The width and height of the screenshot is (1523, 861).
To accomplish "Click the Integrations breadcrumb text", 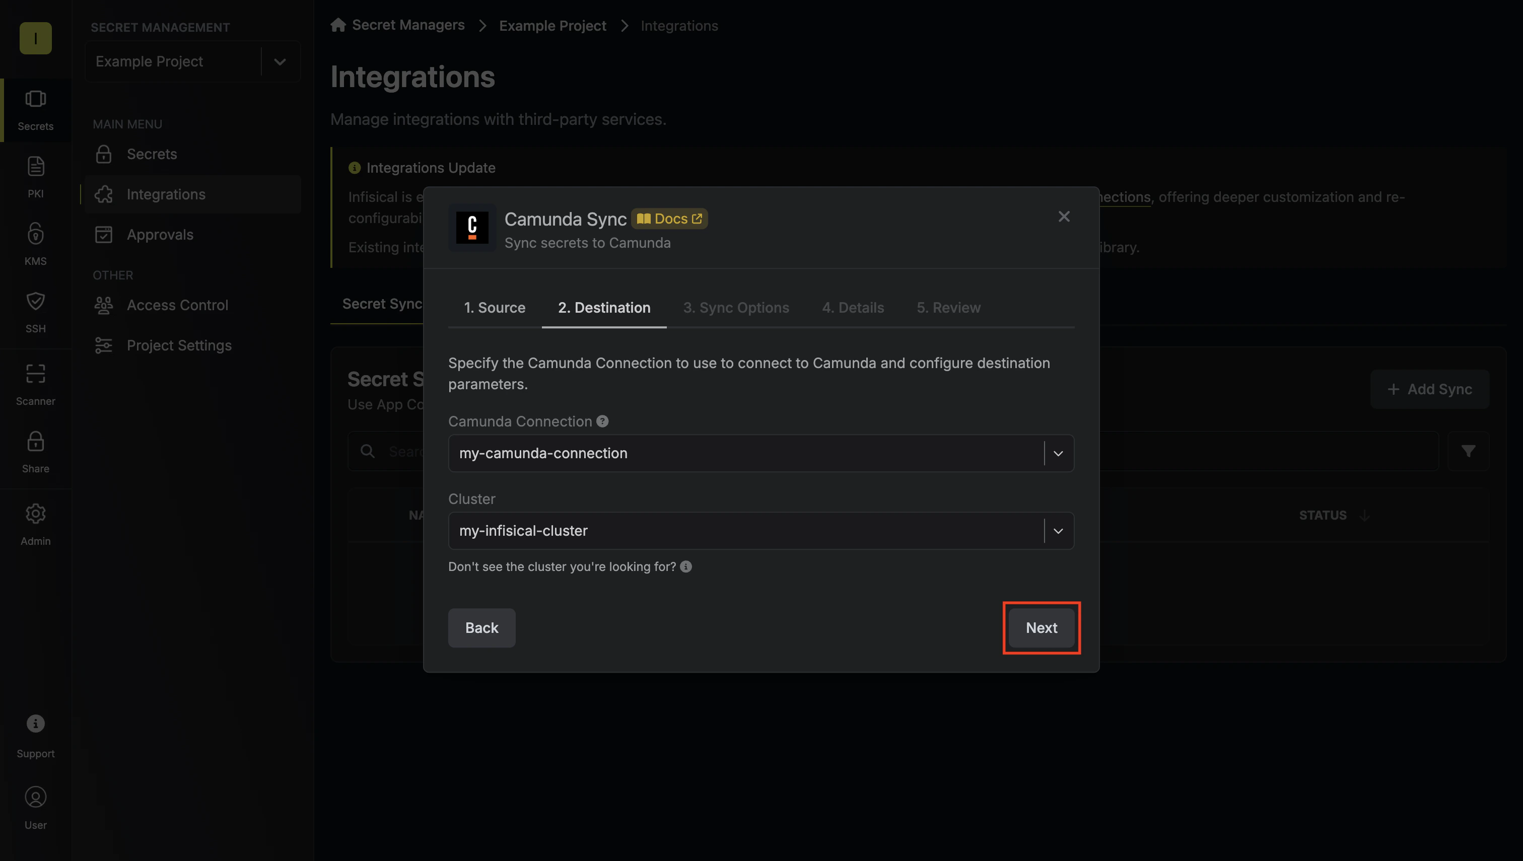I will point(679,26).
